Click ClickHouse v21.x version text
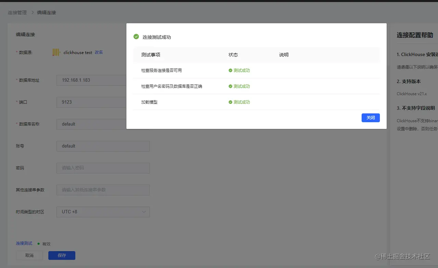Image resolution: width=438 pixels, height=268 pixels. click(x=412, y=94)
